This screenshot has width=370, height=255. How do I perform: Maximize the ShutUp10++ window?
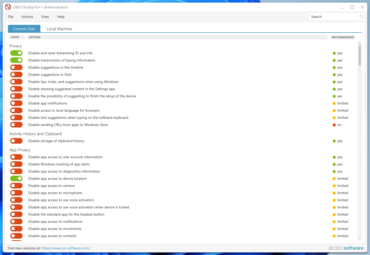point(352,7)
